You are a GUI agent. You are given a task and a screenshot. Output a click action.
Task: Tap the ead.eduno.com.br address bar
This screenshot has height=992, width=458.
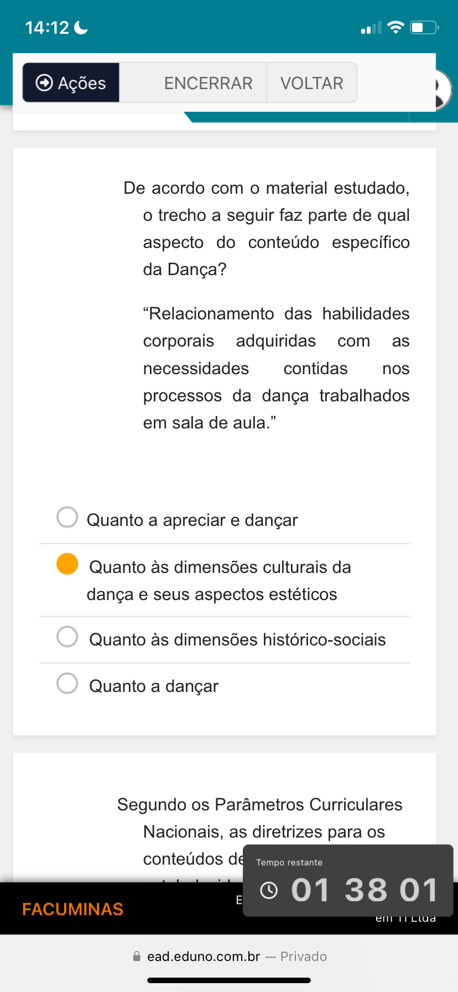tap(204, 956)
